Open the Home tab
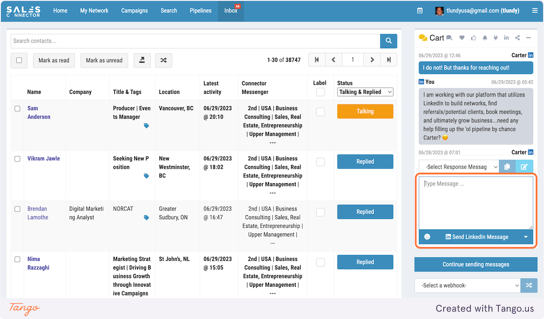 (x=60, y=10)
